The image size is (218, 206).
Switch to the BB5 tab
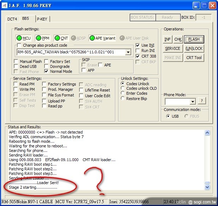point(26,18)
